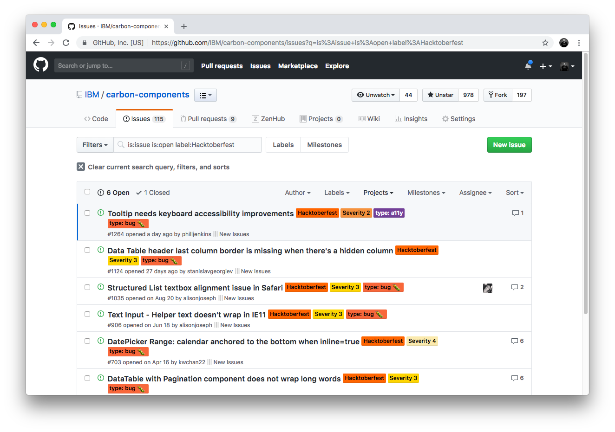Check the Text Input helper text issue
The width and height of the screenshot is (615, 432).
click(87, 314)
